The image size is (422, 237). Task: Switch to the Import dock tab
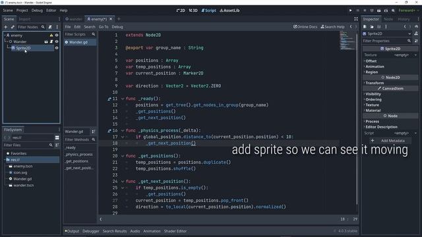24,19
